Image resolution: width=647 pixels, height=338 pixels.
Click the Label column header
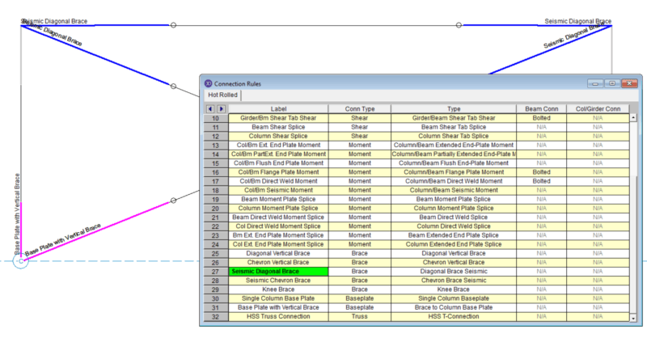tap(278, 108)
